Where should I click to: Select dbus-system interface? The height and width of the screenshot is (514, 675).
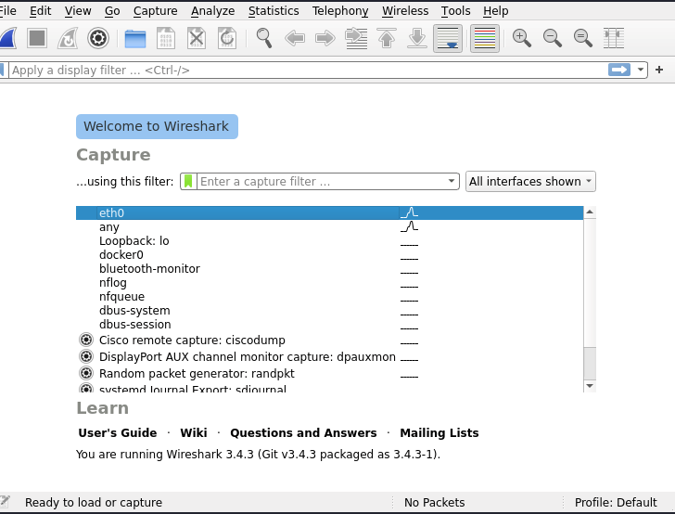coord(330,311)
